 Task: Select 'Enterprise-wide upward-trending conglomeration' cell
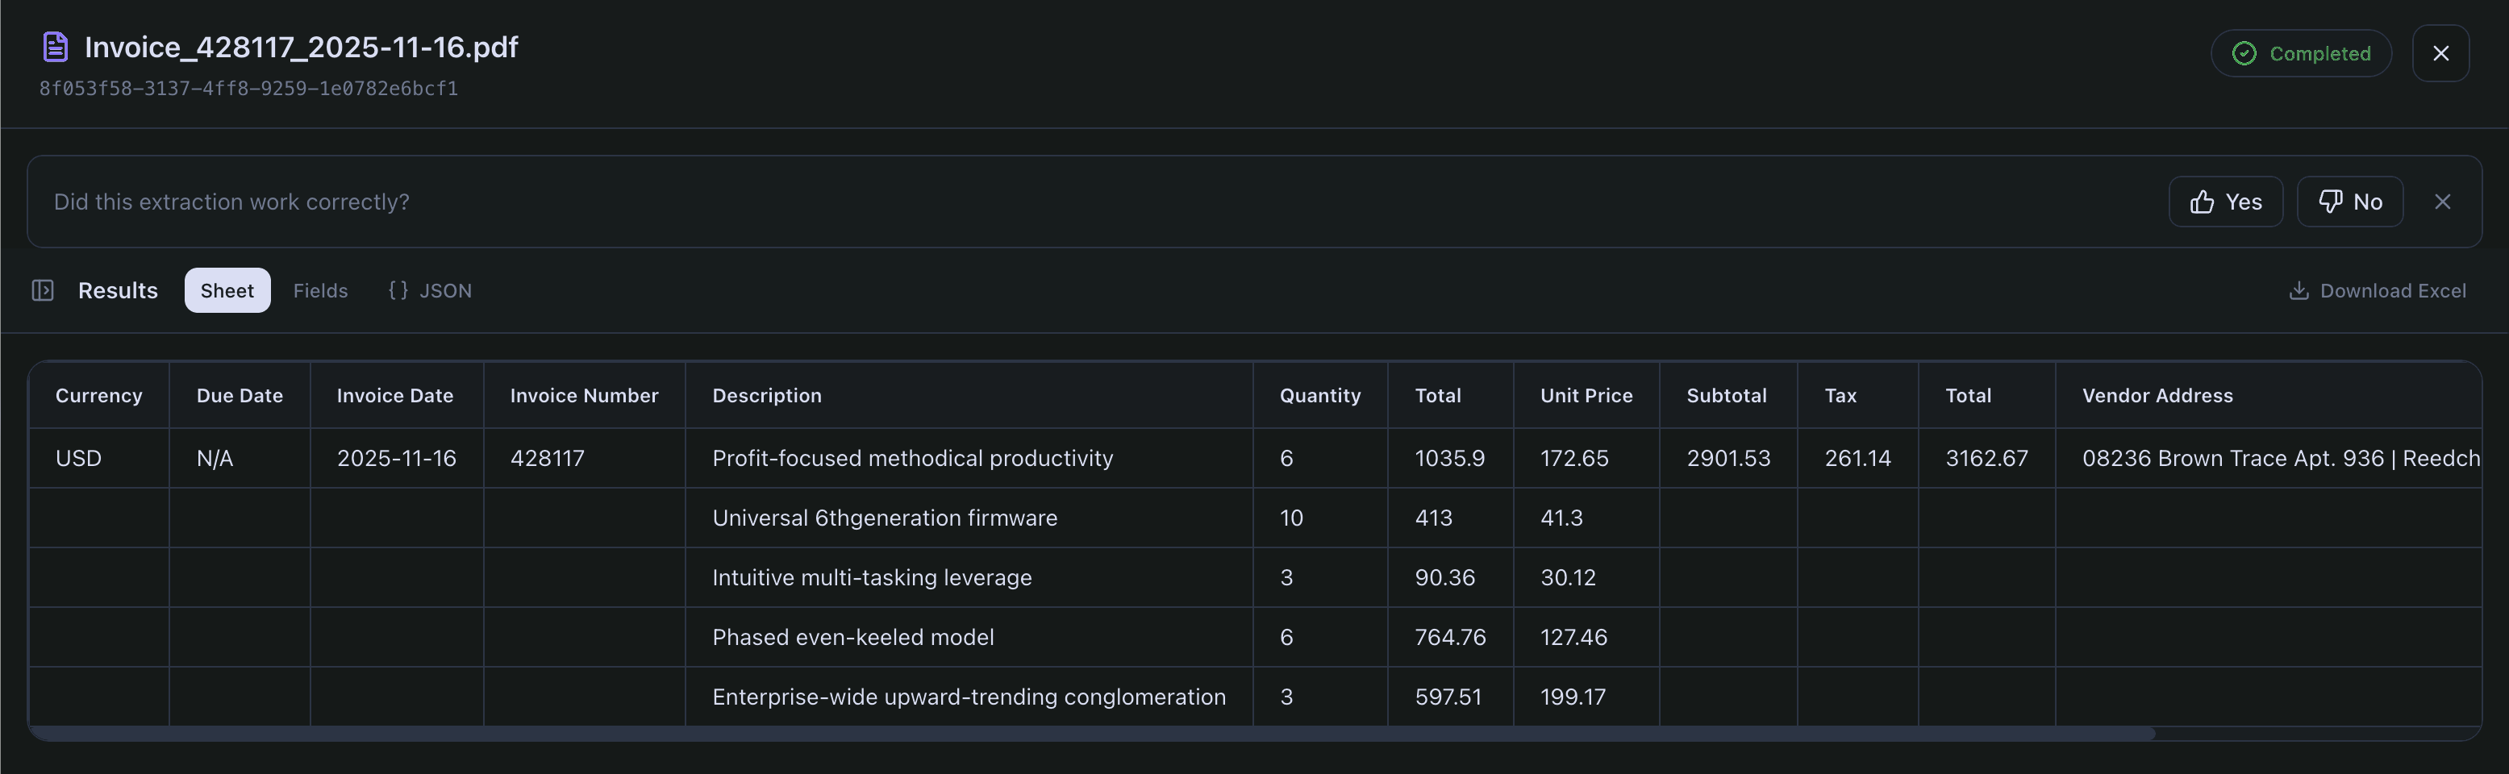[969, 696]
